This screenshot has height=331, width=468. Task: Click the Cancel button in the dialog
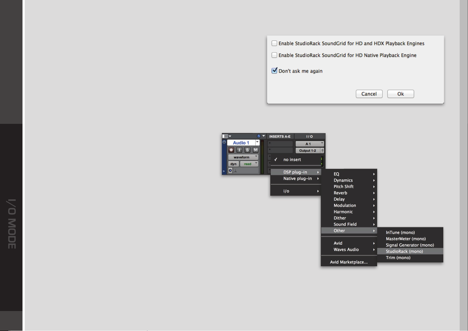tap(369, 94)
